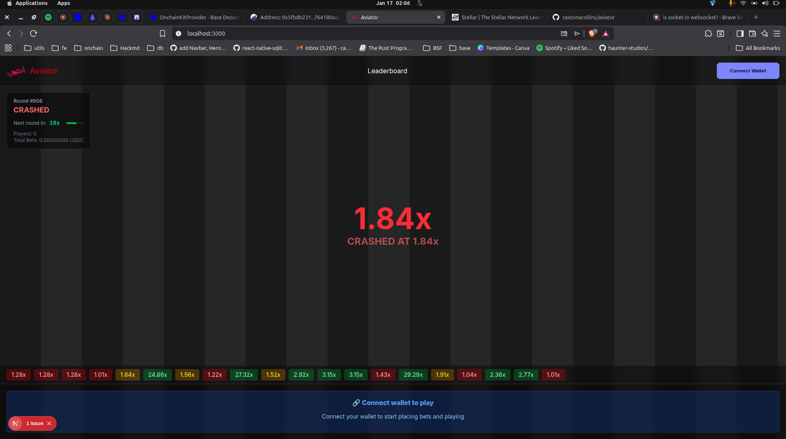
Task: Click the Spotify icon in the top bar
Action: pyautogui.click(x=48, y=17)
